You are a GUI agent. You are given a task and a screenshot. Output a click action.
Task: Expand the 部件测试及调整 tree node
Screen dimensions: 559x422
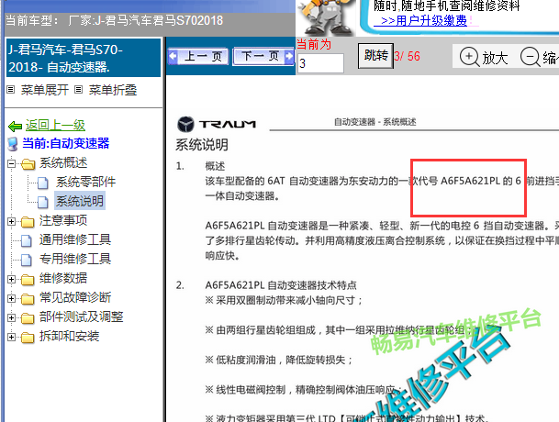pos(11,317)
